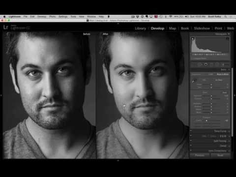Toggle the shadow clipping indicator in the histogram
The image size is (236, 177).
click(193, 39)
